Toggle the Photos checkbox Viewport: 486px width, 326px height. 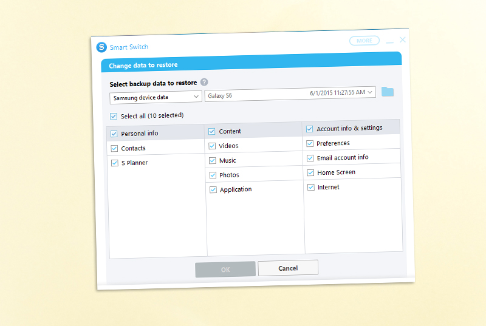point(213,175)
